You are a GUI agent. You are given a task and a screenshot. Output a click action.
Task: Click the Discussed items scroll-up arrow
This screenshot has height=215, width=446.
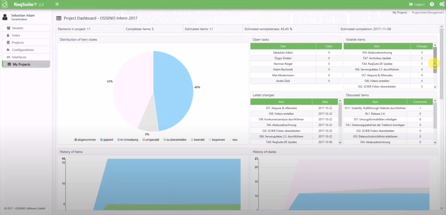(435, 101)
